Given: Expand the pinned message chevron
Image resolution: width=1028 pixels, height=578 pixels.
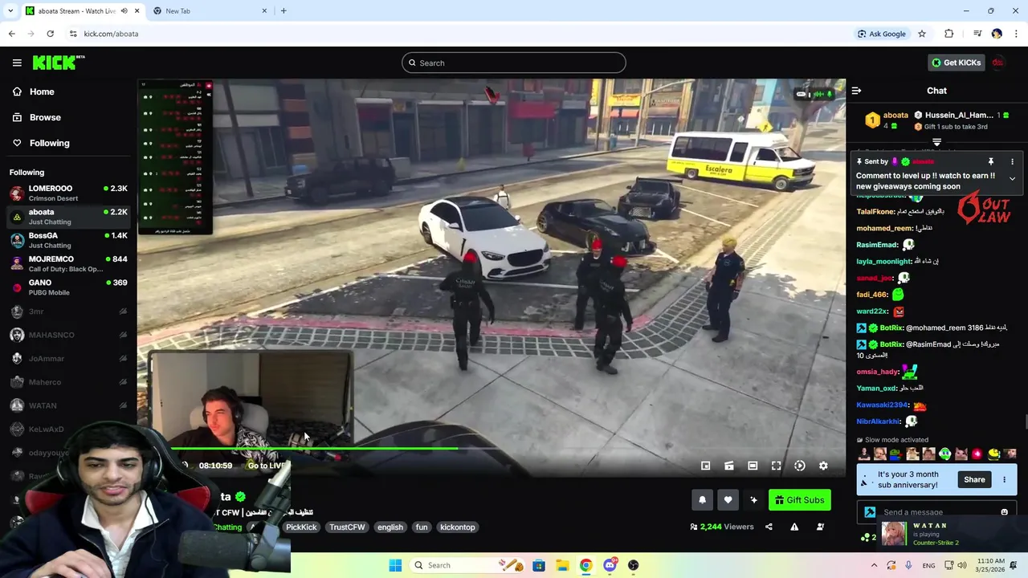Looking at the screenshot, I should 1012,179.
